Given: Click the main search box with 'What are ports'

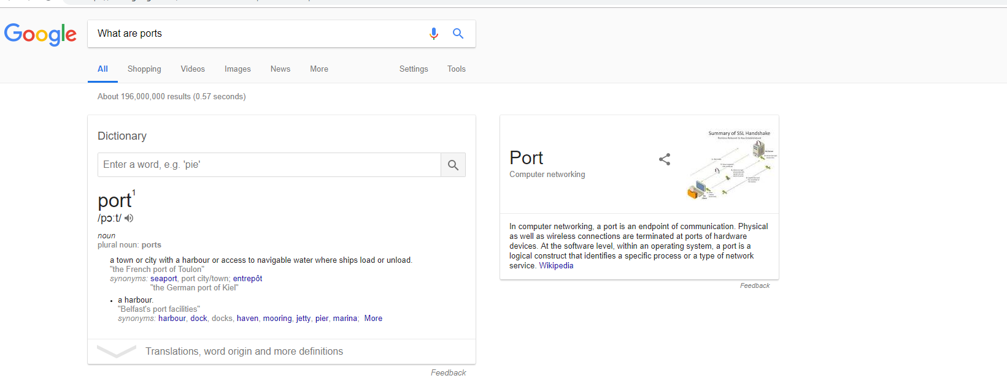Looking at the screenshot, I should click(258, 34).
